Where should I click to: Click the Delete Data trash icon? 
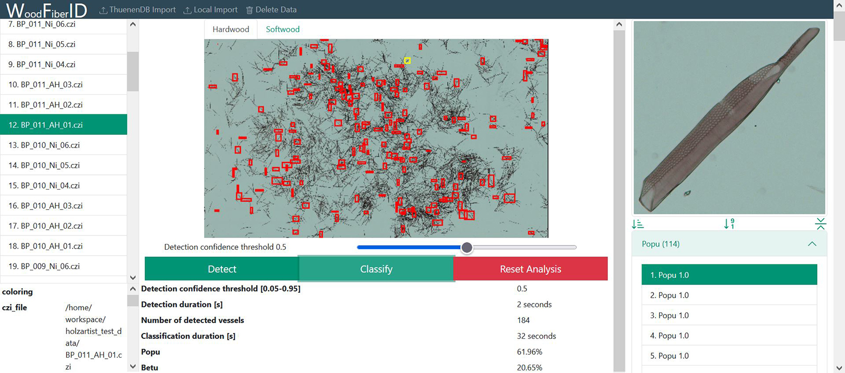[x=249, y=10]
